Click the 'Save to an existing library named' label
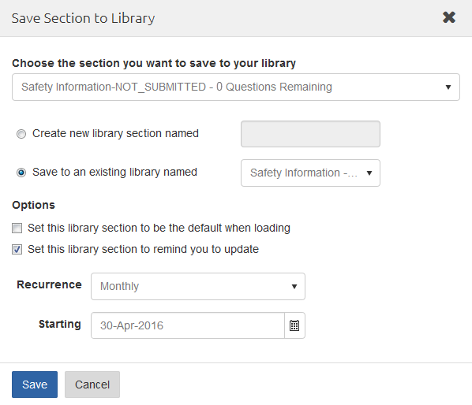This screenshot has height=405, width=472. coord(114,172)
